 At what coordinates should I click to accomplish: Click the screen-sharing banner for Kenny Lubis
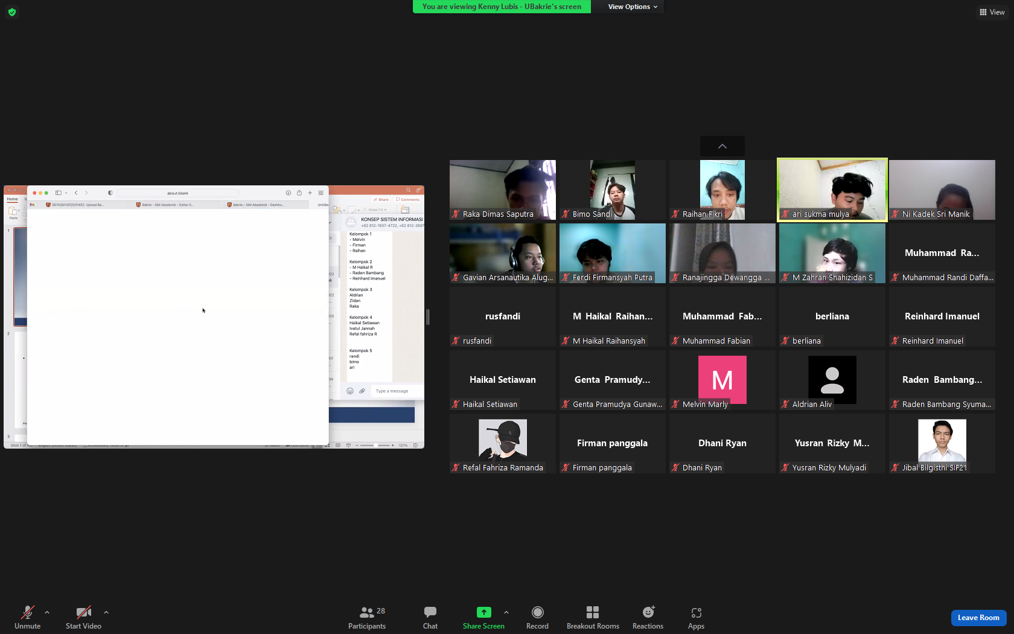point(502,7)
